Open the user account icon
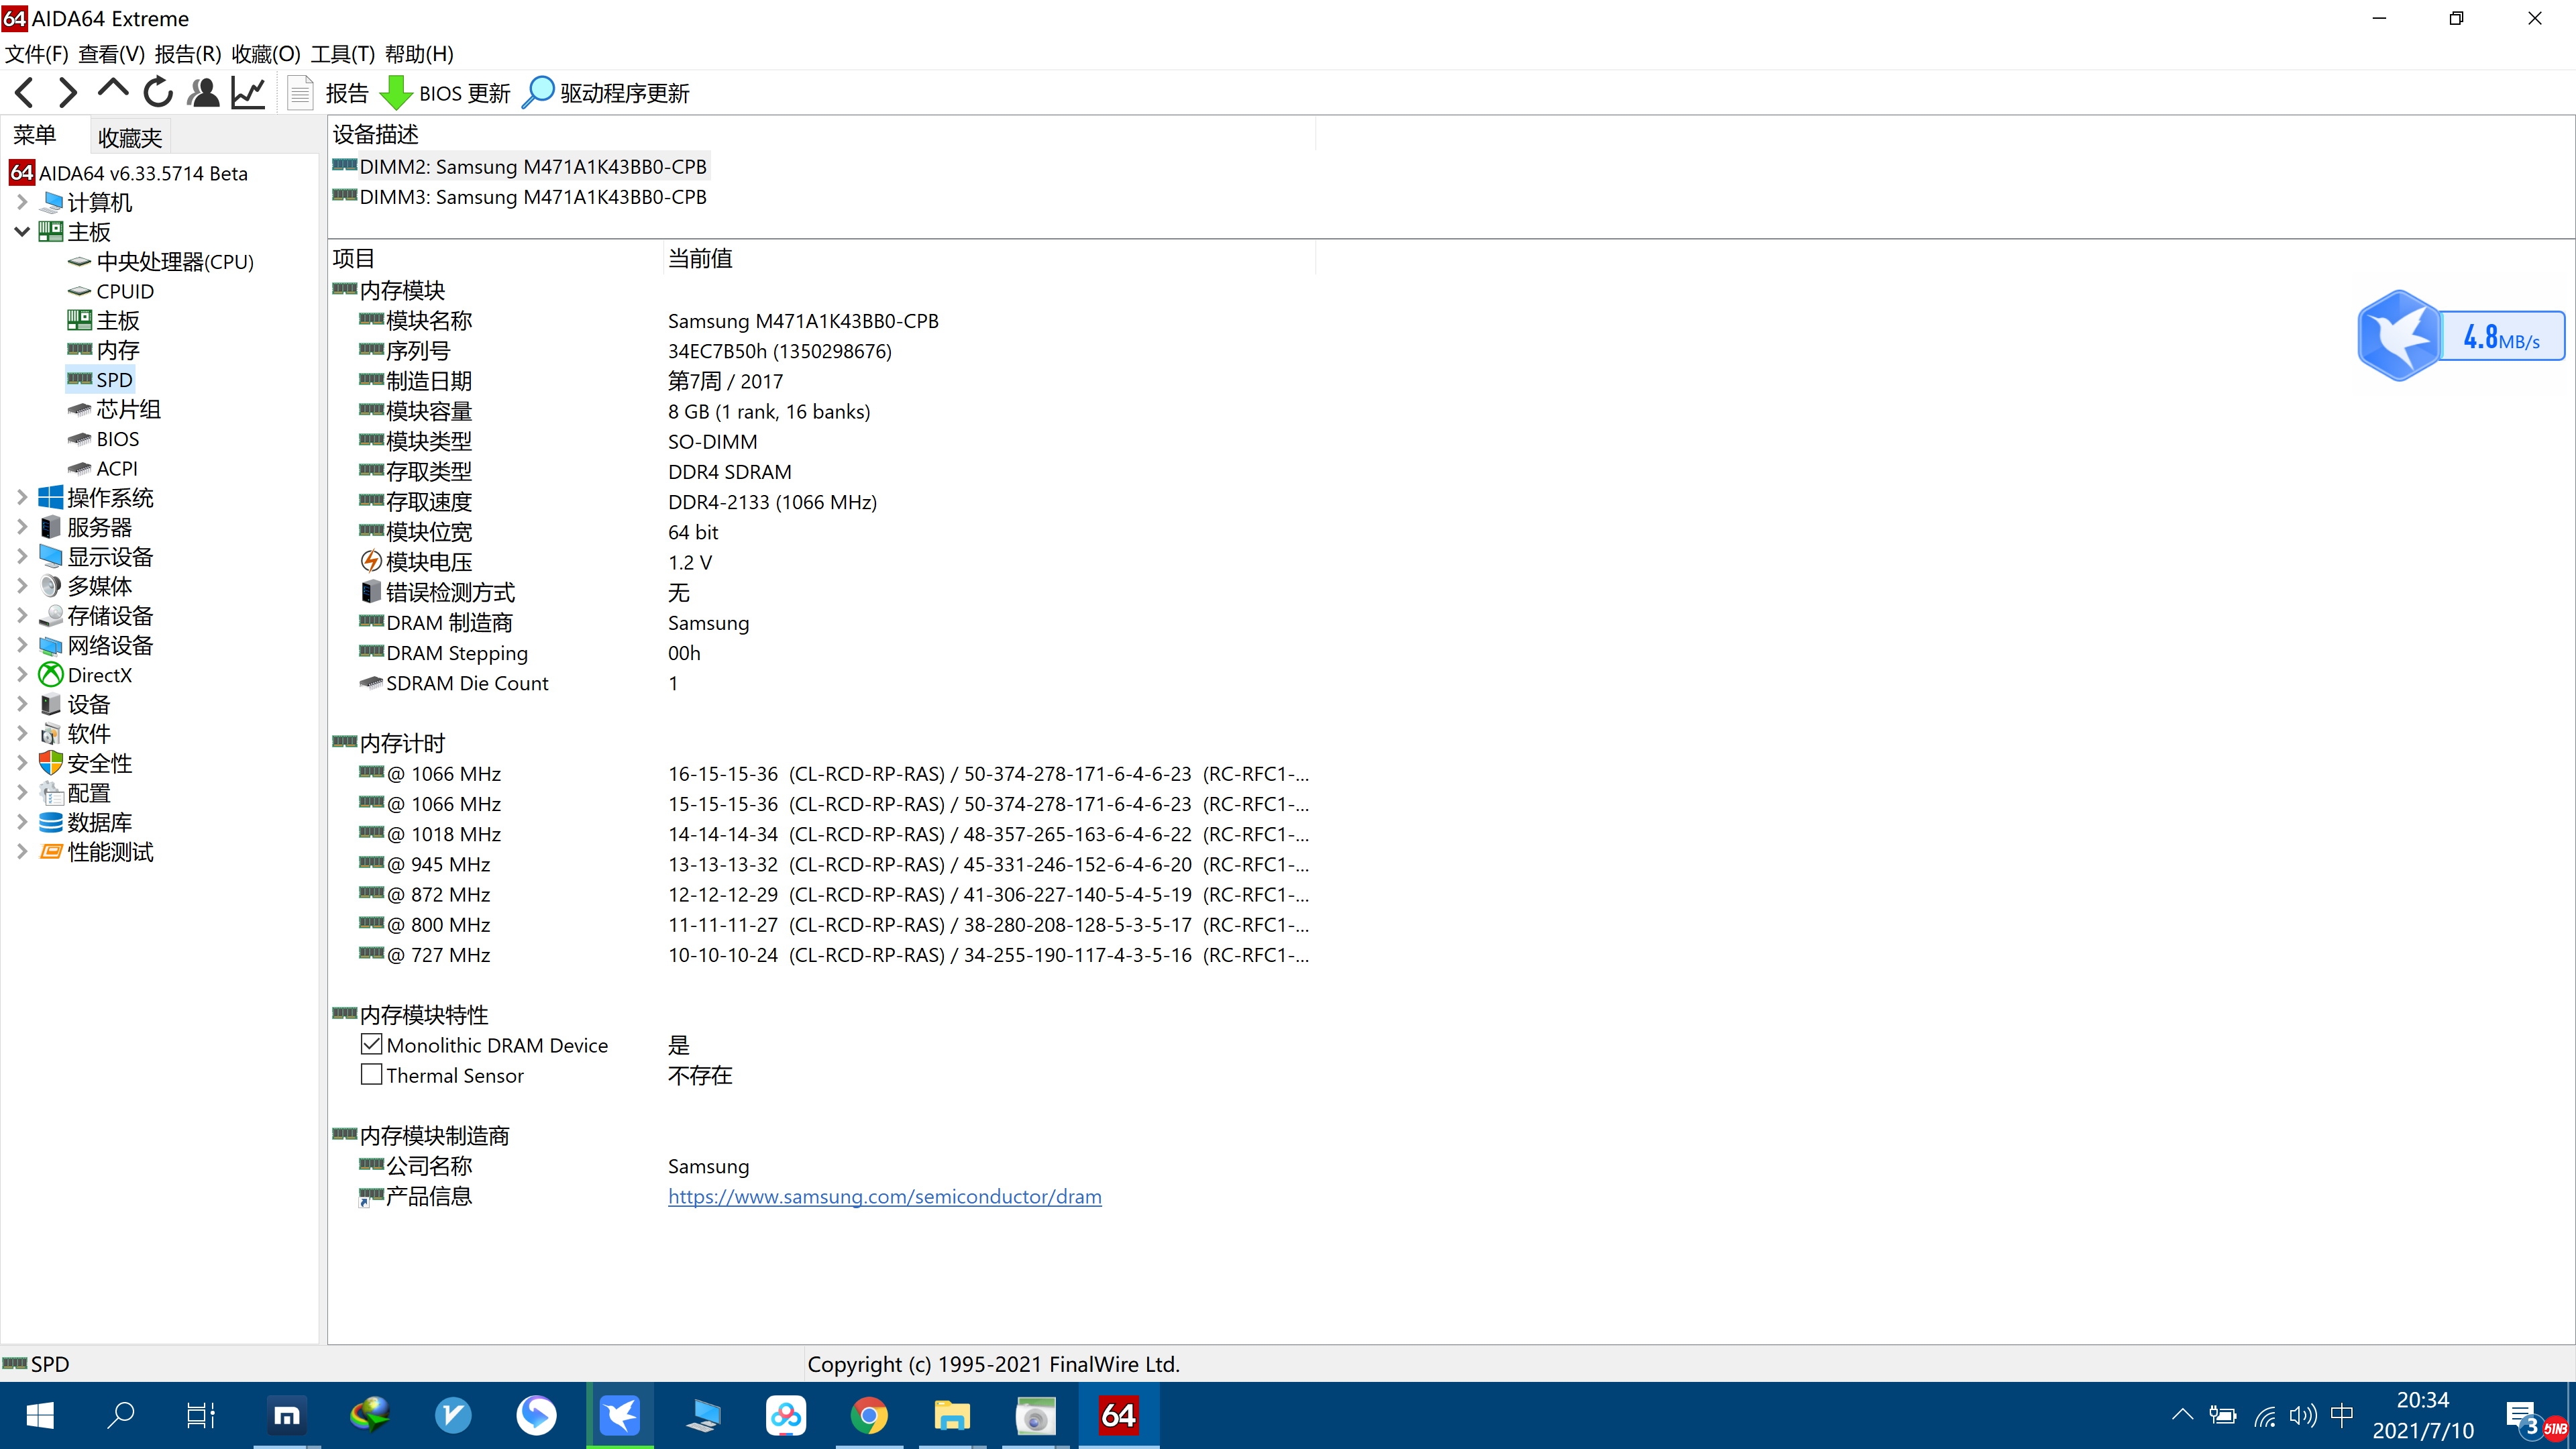 click(x=203, y=93)
